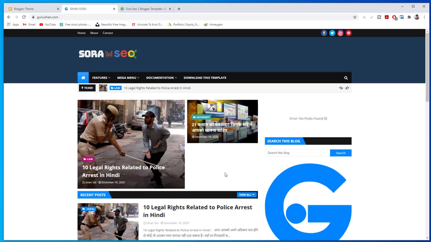Click the Ticker label

[x=87, y=88]
